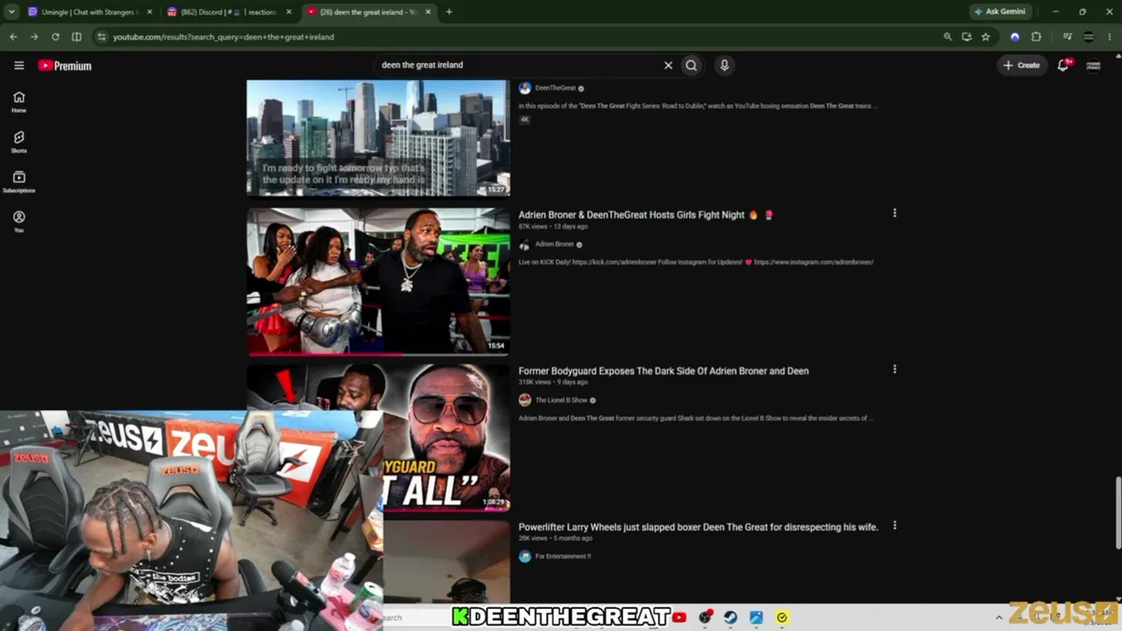
Task: Focus the browser address bar URL
Action: (224, 37)
